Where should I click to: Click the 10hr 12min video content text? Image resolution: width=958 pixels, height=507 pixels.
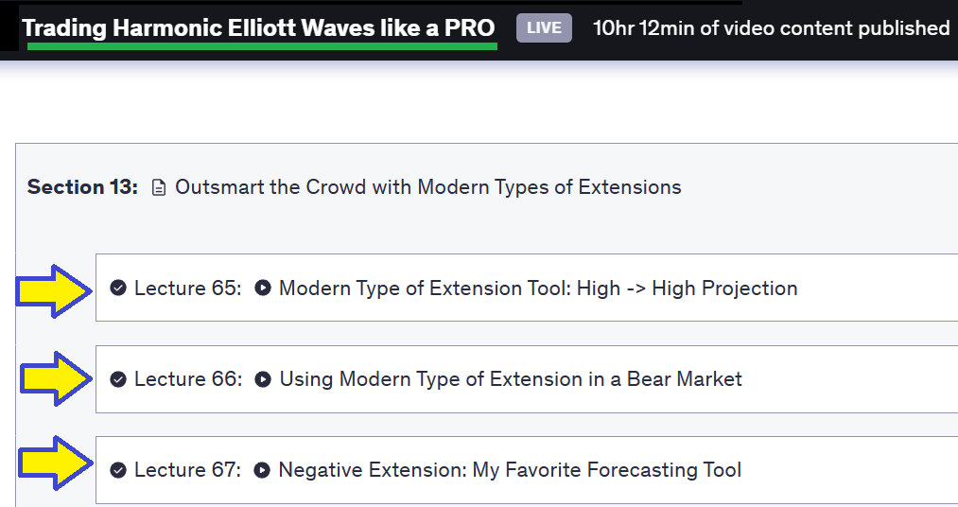pos(771,28)
